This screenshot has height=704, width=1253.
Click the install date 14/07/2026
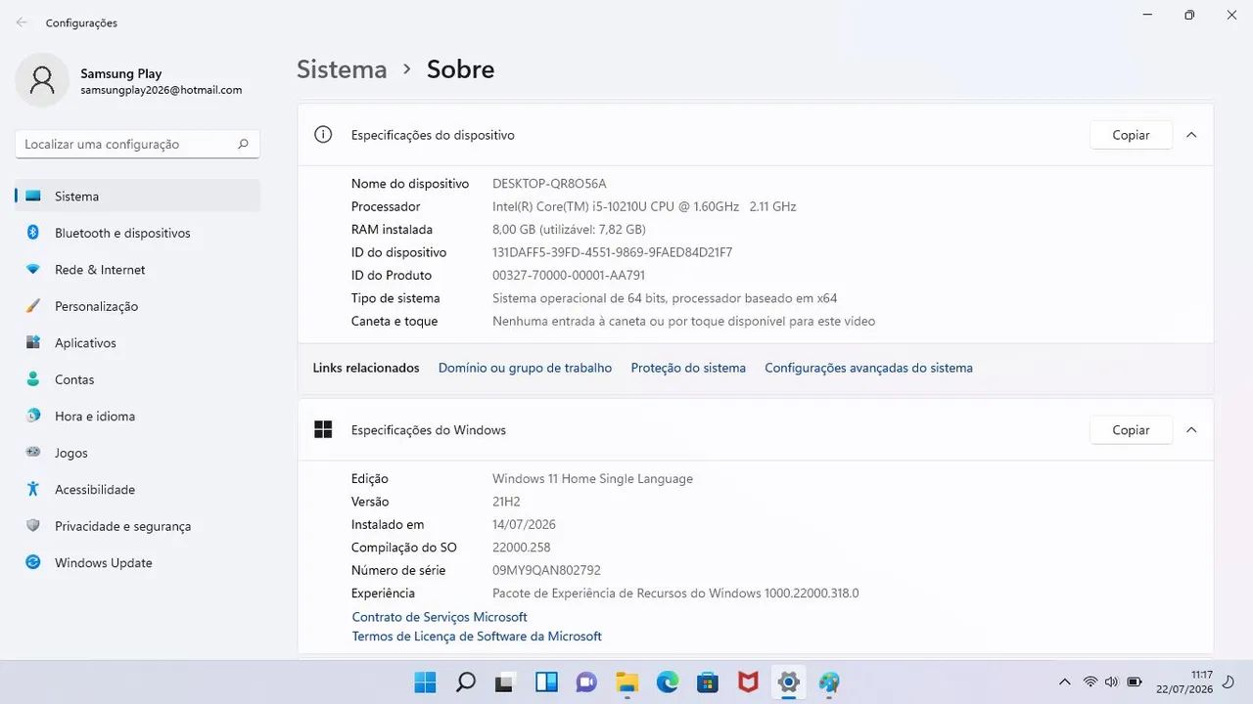tap(524, 525)
